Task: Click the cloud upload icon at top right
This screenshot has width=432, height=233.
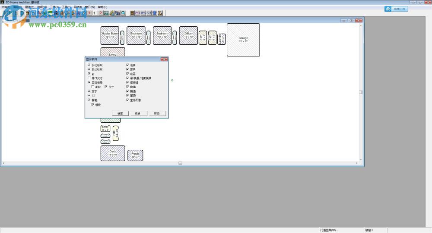Action: pyautogui.click(x=388, y=9)
